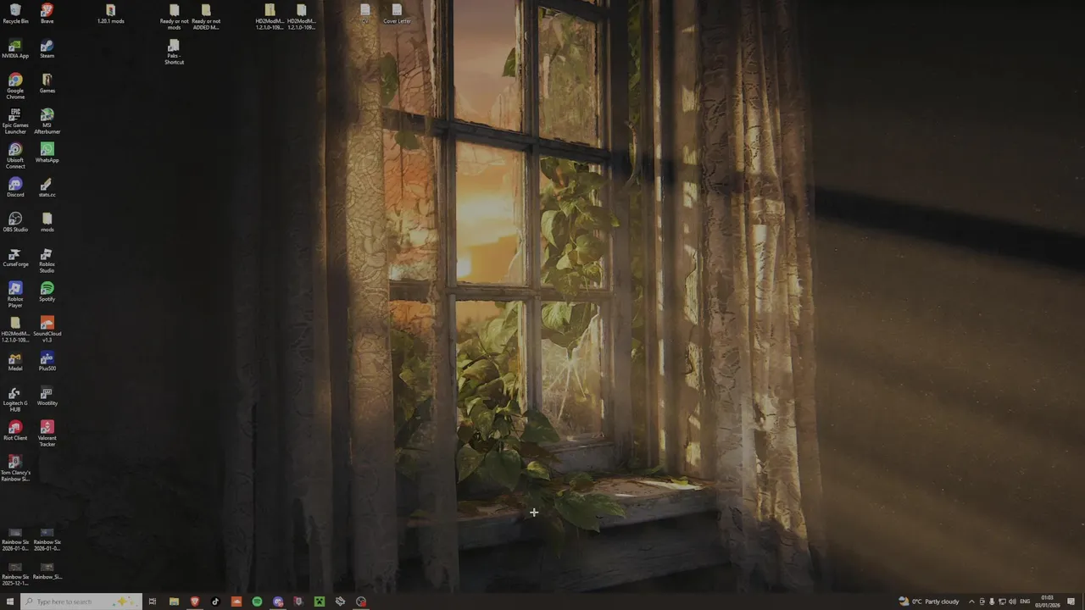The width and height of the screenshot is (1085, 610).
Task: Open Discord from the taskbar
Action: coord(278,602)
